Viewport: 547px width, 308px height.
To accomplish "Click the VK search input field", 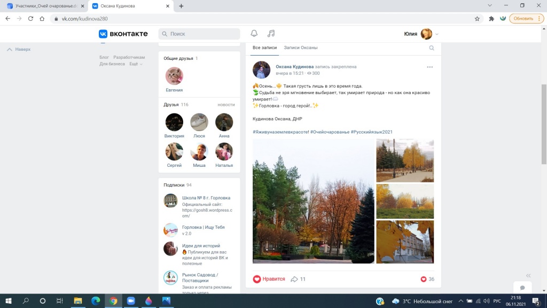I will click(x=199, y=34).
